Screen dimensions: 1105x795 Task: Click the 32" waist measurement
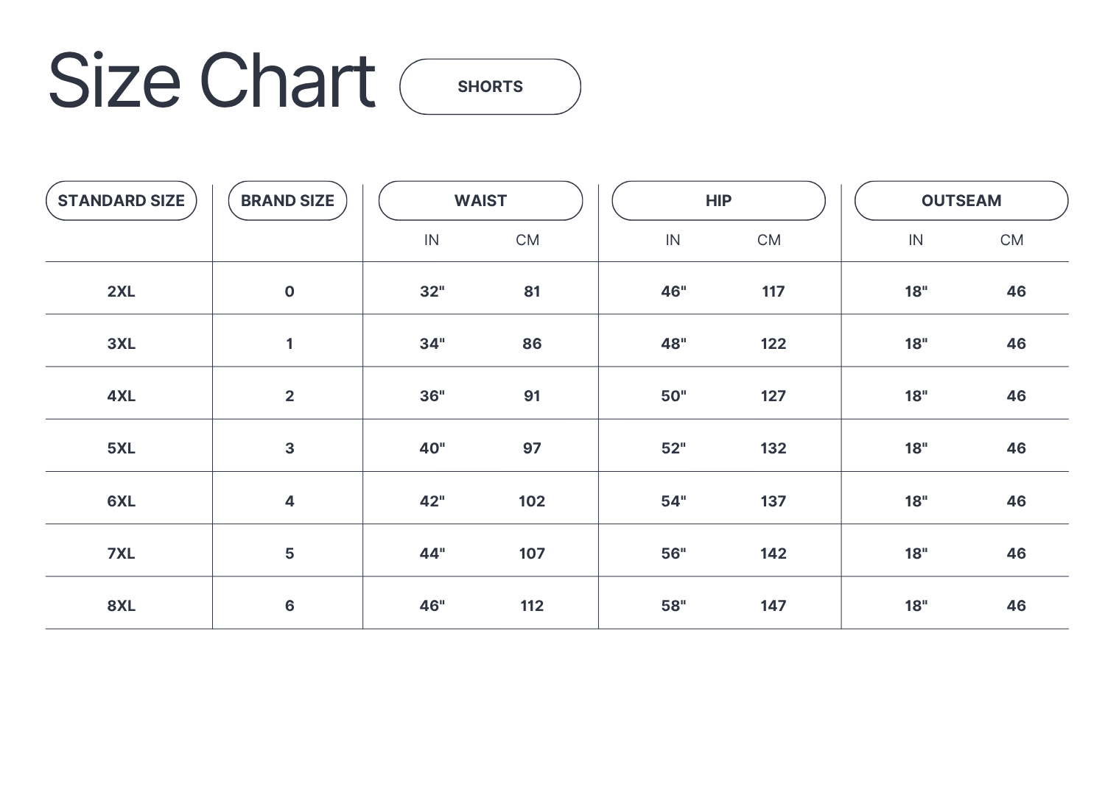[x=432, y=291]
